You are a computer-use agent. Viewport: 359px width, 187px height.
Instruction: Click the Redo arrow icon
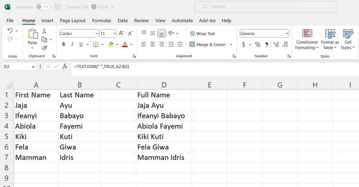(10, 39)
